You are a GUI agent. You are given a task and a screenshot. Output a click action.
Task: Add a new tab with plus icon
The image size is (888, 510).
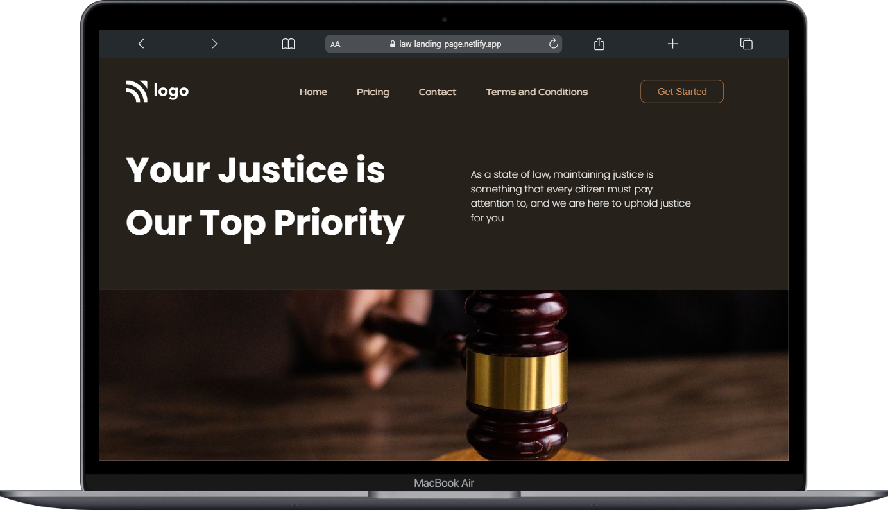click(x=672, y=44)
